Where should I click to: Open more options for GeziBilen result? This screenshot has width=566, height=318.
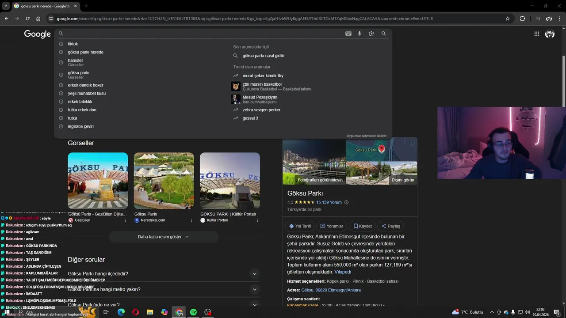126,220
